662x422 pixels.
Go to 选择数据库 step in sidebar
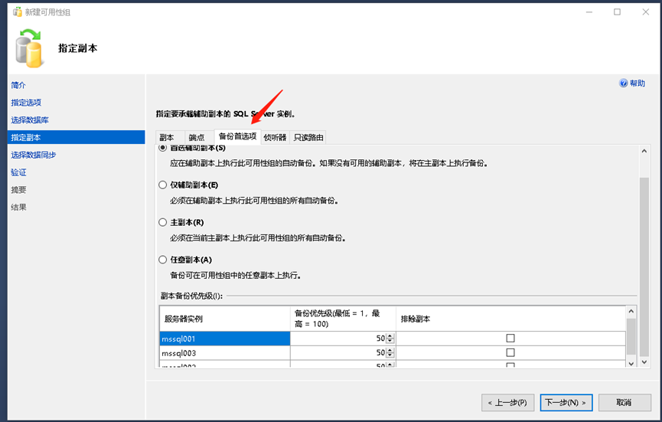pyautogui.click(x=30, y=120)
